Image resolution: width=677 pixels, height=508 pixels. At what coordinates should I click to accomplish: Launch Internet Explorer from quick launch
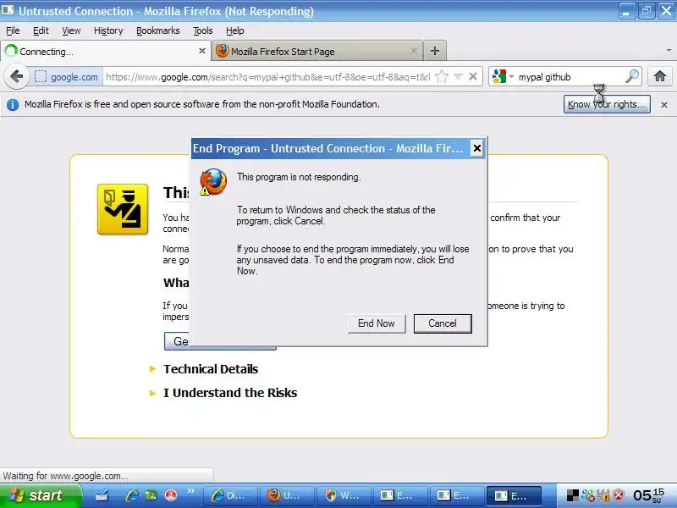click(x=132, y=495)
